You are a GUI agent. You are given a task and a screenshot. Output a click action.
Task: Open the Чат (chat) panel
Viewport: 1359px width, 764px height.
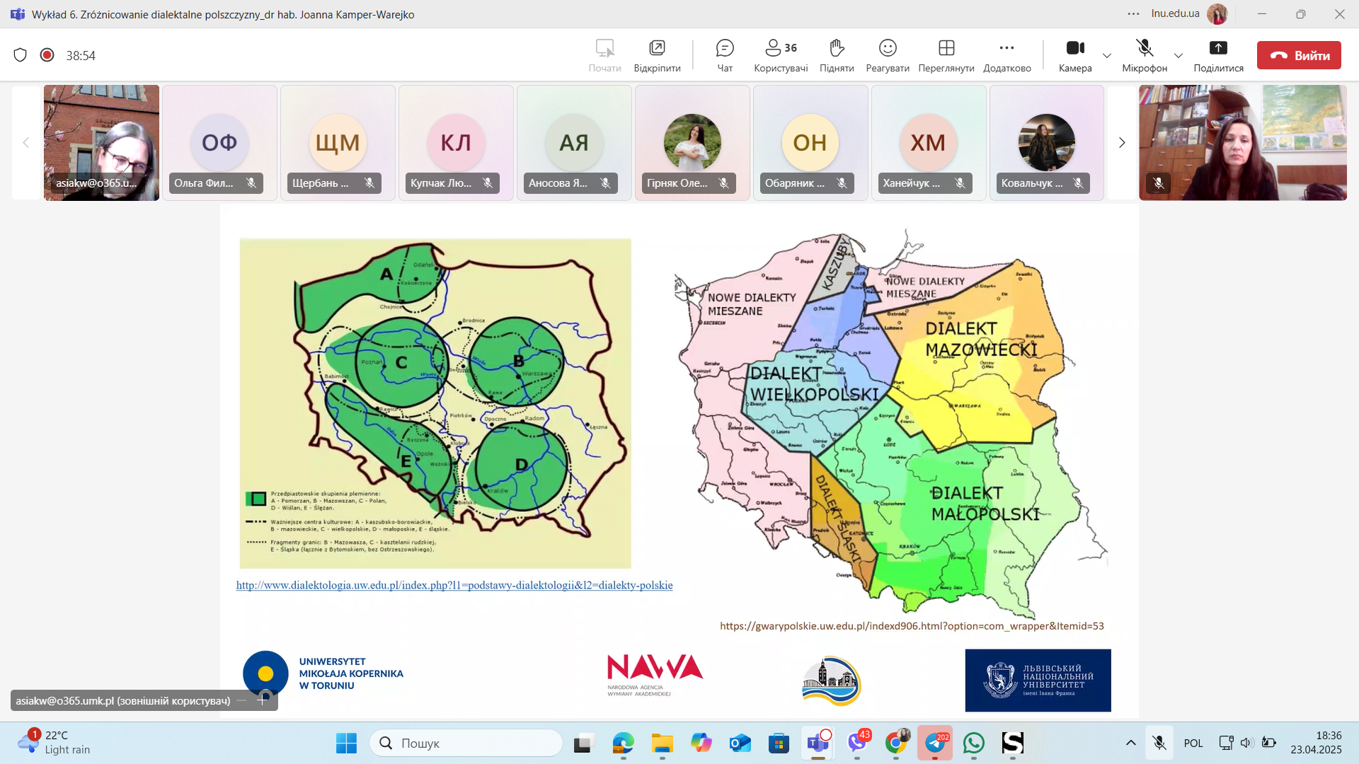pyautogui.click(x=725, y=55)
